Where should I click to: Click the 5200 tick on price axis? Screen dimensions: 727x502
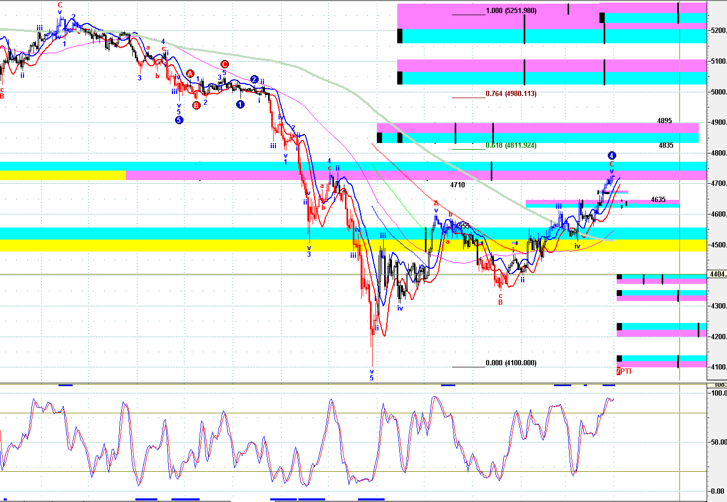[x=718, y=31]
